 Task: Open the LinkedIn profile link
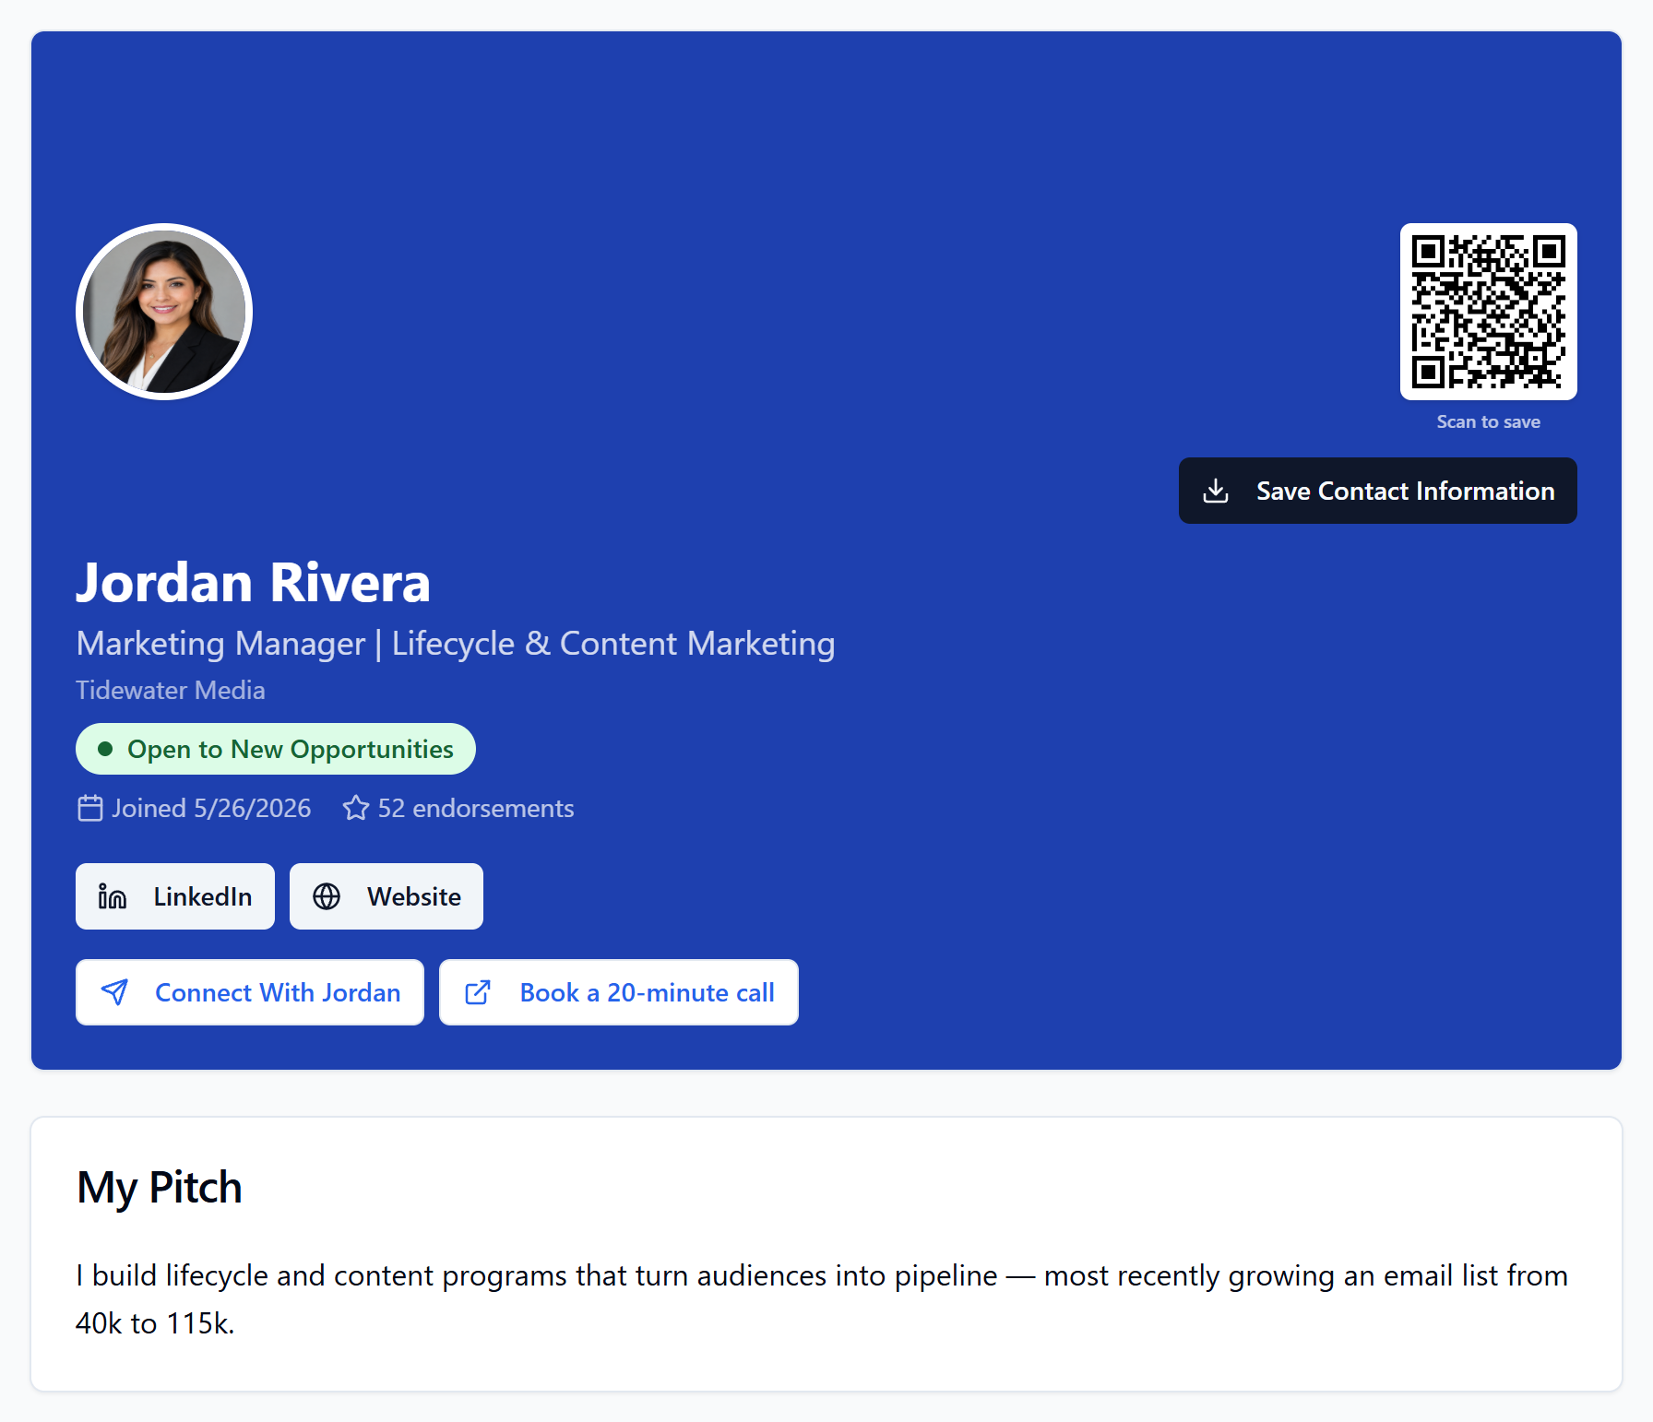tap(175, 896)
